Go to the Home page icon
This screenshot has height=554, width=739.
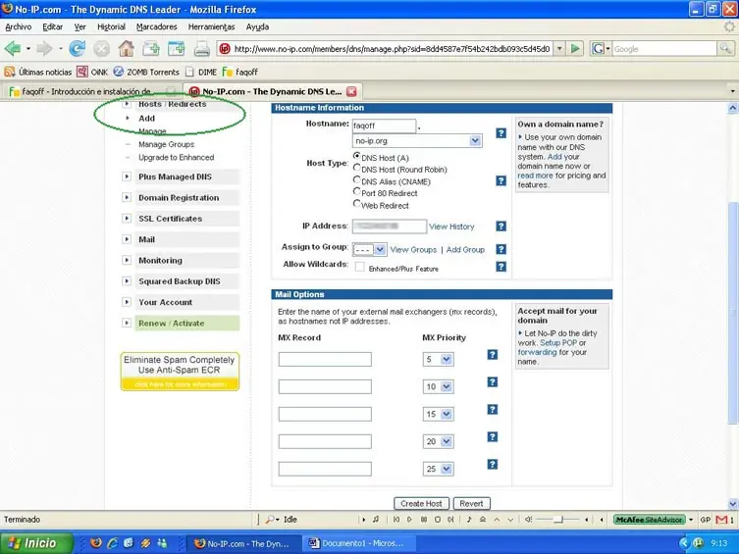126,48
